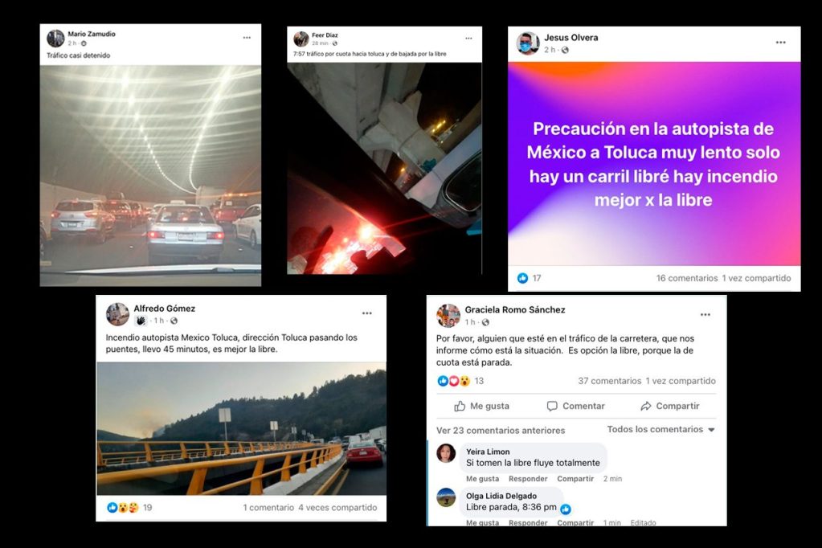The height and width of the screenshot is (548, 822).
Task: Click Responder under Yeira Limon's comment
Action: (528, 479)
